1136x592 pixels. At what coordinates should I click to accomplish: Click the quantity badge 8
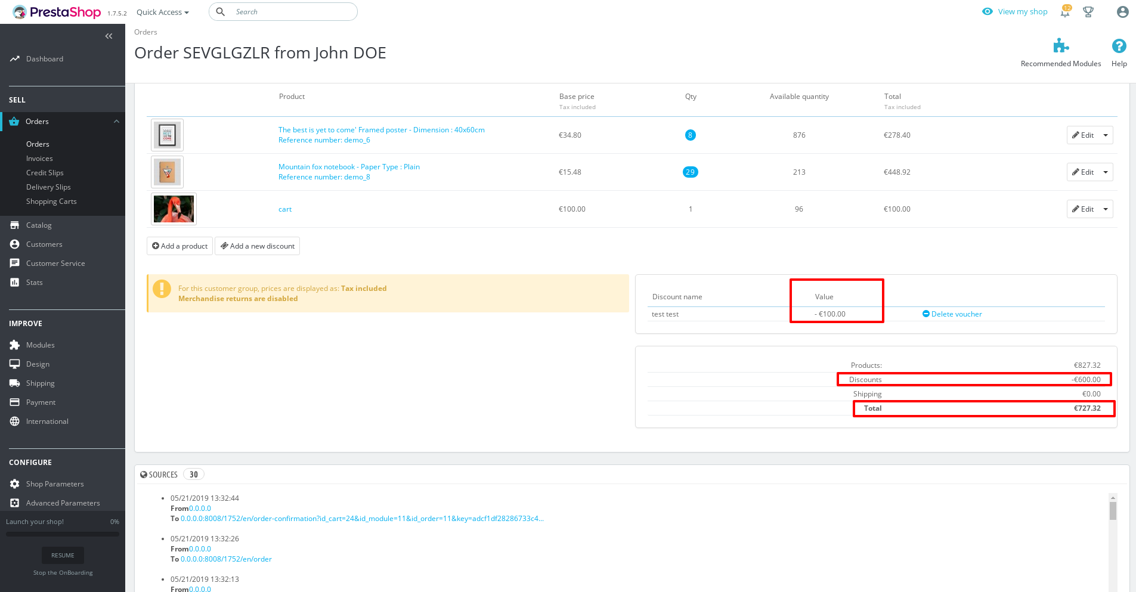[x=690, y=135]
